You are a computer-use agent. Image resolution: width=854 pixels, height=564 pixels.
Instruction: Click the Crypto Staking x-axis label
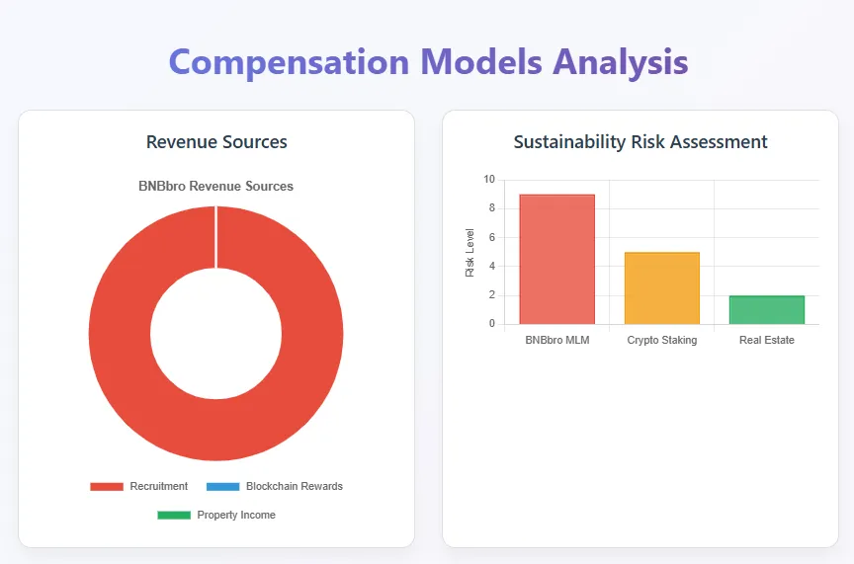pyautogui.click(x=661, y=340)
